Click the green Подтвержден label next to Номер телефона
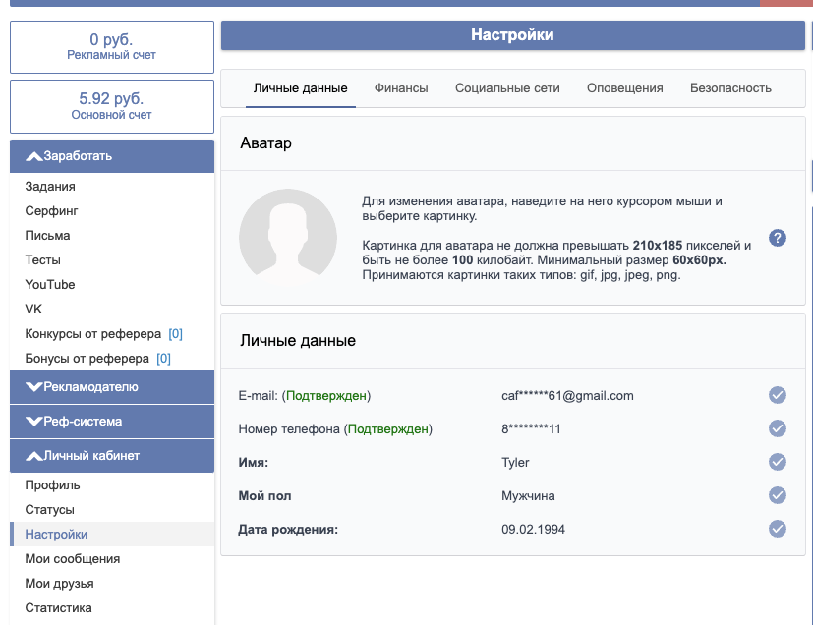Screen dimensions: 813x625 (388, 429)
